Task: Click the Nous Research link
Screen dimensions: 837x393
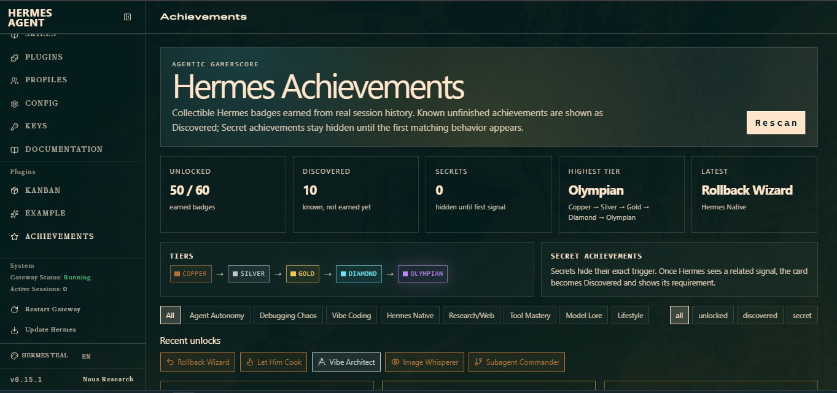Action: [108, 379]
